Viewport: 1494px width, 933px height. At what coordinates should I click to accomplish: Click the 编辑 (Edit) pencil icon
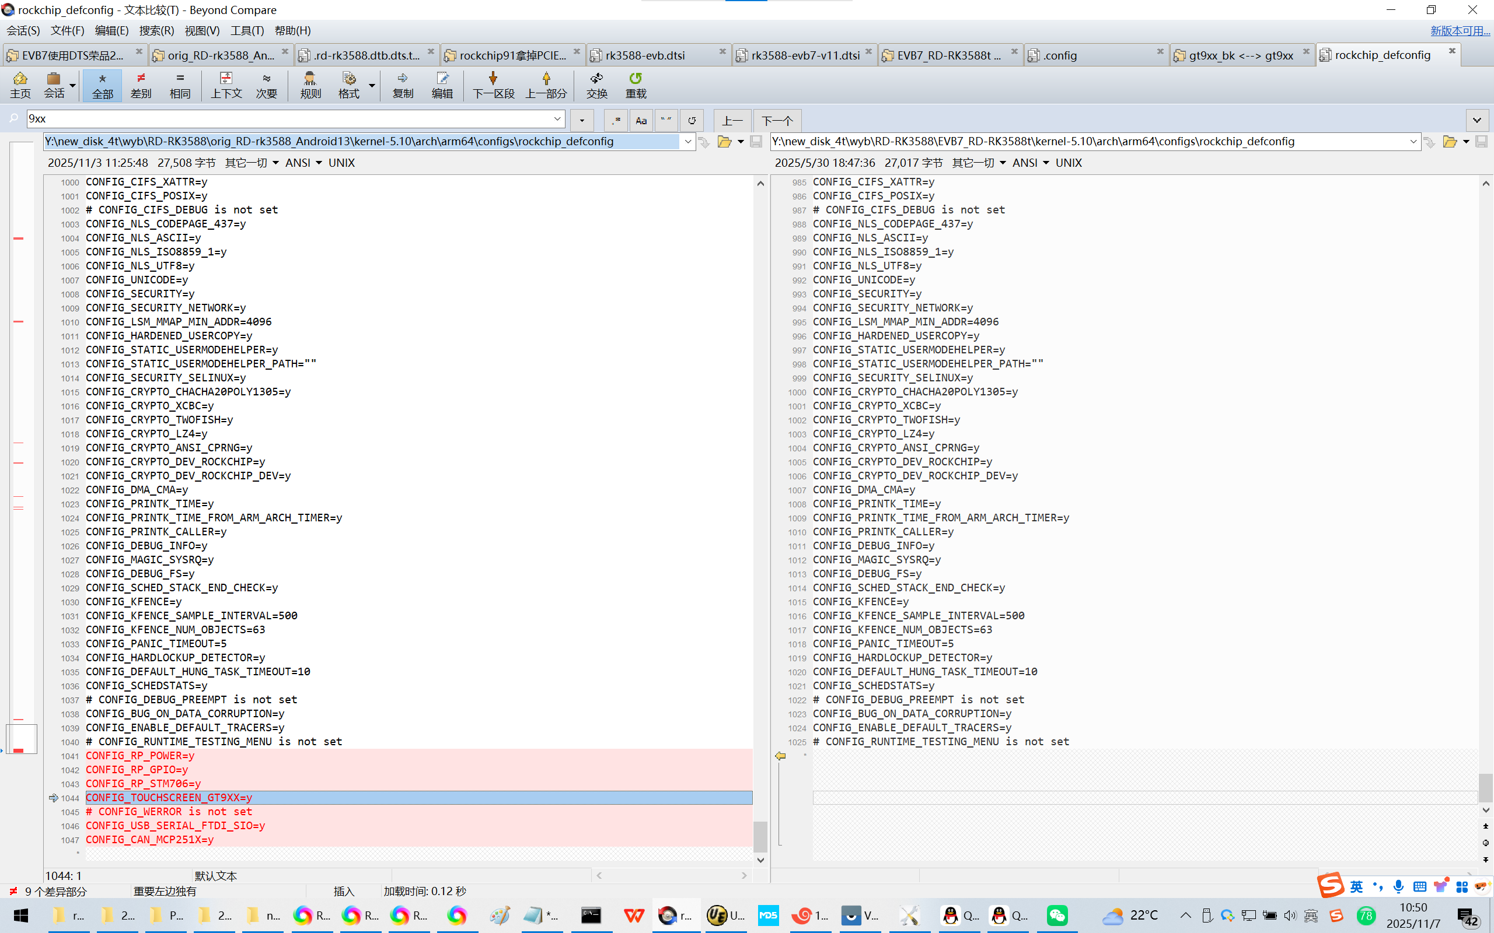[x=442, y=85]
